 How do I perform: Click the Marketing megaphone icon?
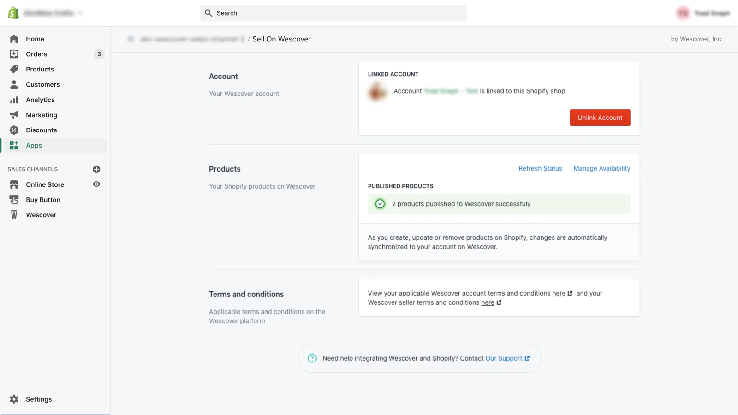14,115
